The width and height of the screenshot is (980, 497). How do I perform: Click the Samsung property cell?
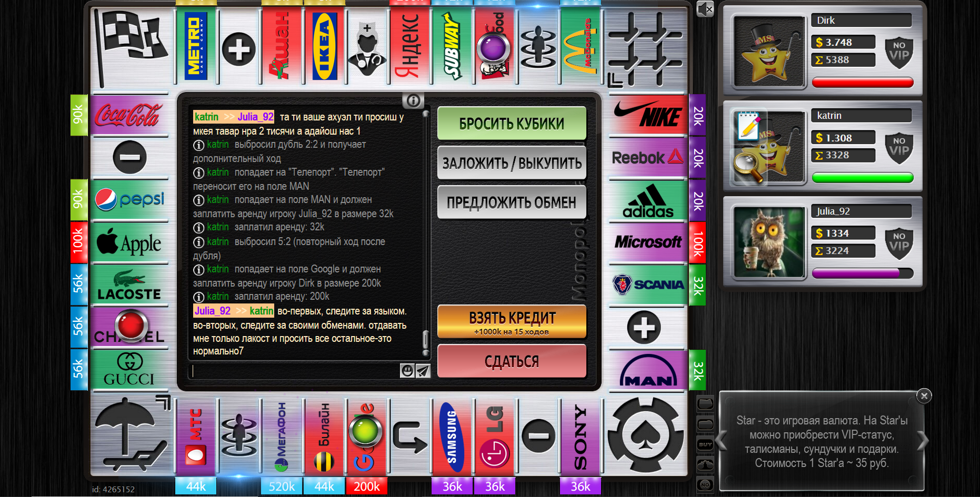point(453,438)
